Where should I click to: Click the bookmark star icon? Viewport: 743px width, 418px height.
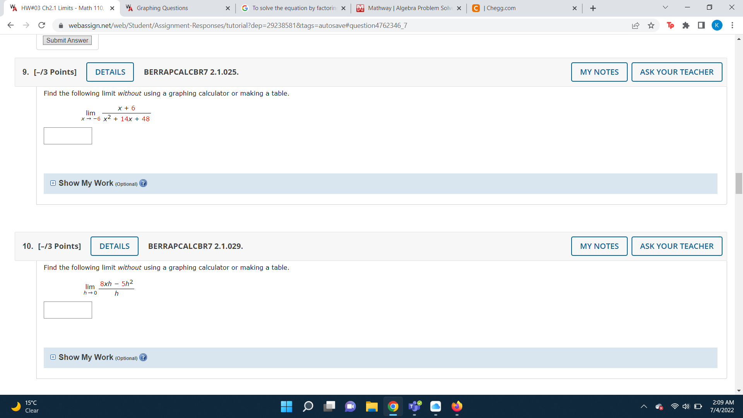click(x=651, y=26)
